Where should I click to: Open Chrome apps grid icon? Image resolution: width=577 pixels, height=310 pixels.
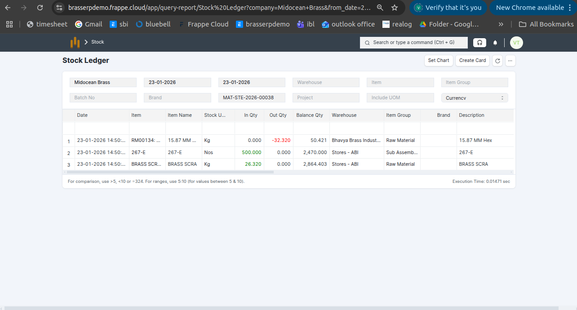9,24
